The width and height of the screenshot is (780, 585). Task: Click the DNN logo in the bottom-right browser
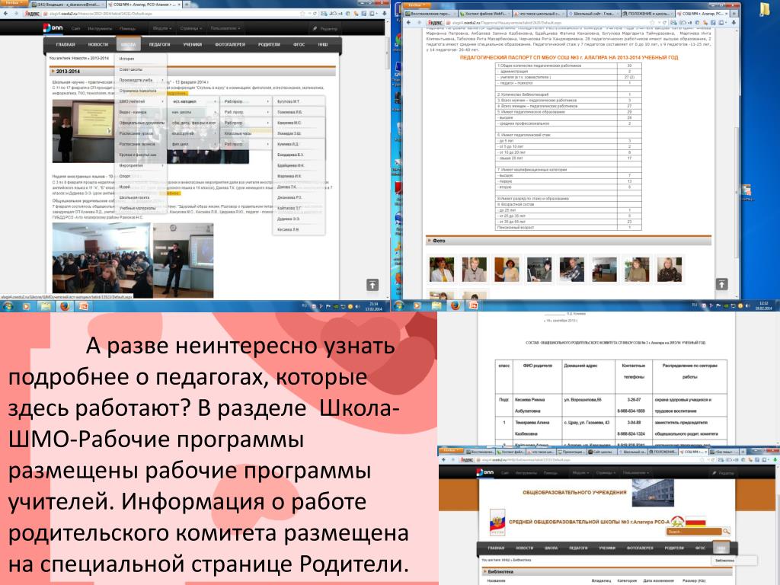(x=485, y=472)
